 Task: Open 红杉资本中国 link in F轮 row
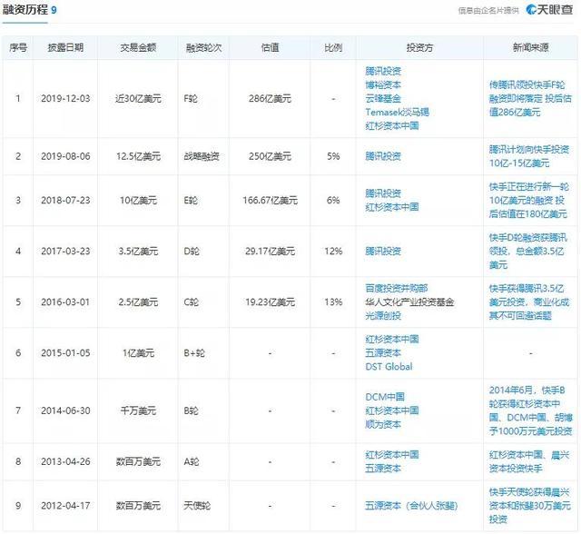(392, 125)
